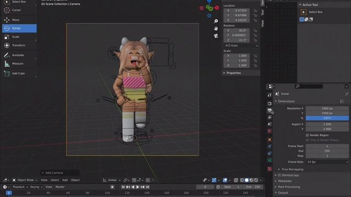Screen dimensions: 351x197
Task: Select the Move tool
Action: (19, 20)
